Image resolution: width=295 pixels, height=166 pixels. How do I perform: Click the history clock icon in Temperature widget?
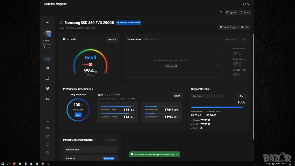[x=243, y=39]
